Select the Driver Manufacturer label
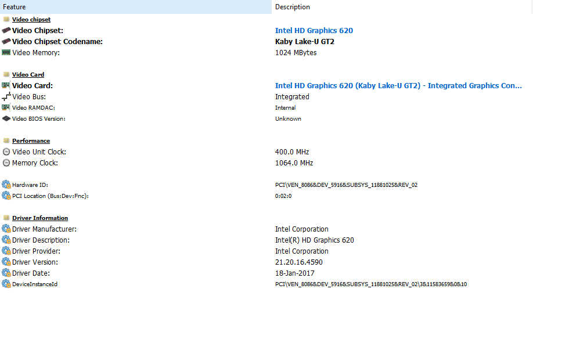The image size is (562, 350). pyautogui.click(x=45, y=229)
